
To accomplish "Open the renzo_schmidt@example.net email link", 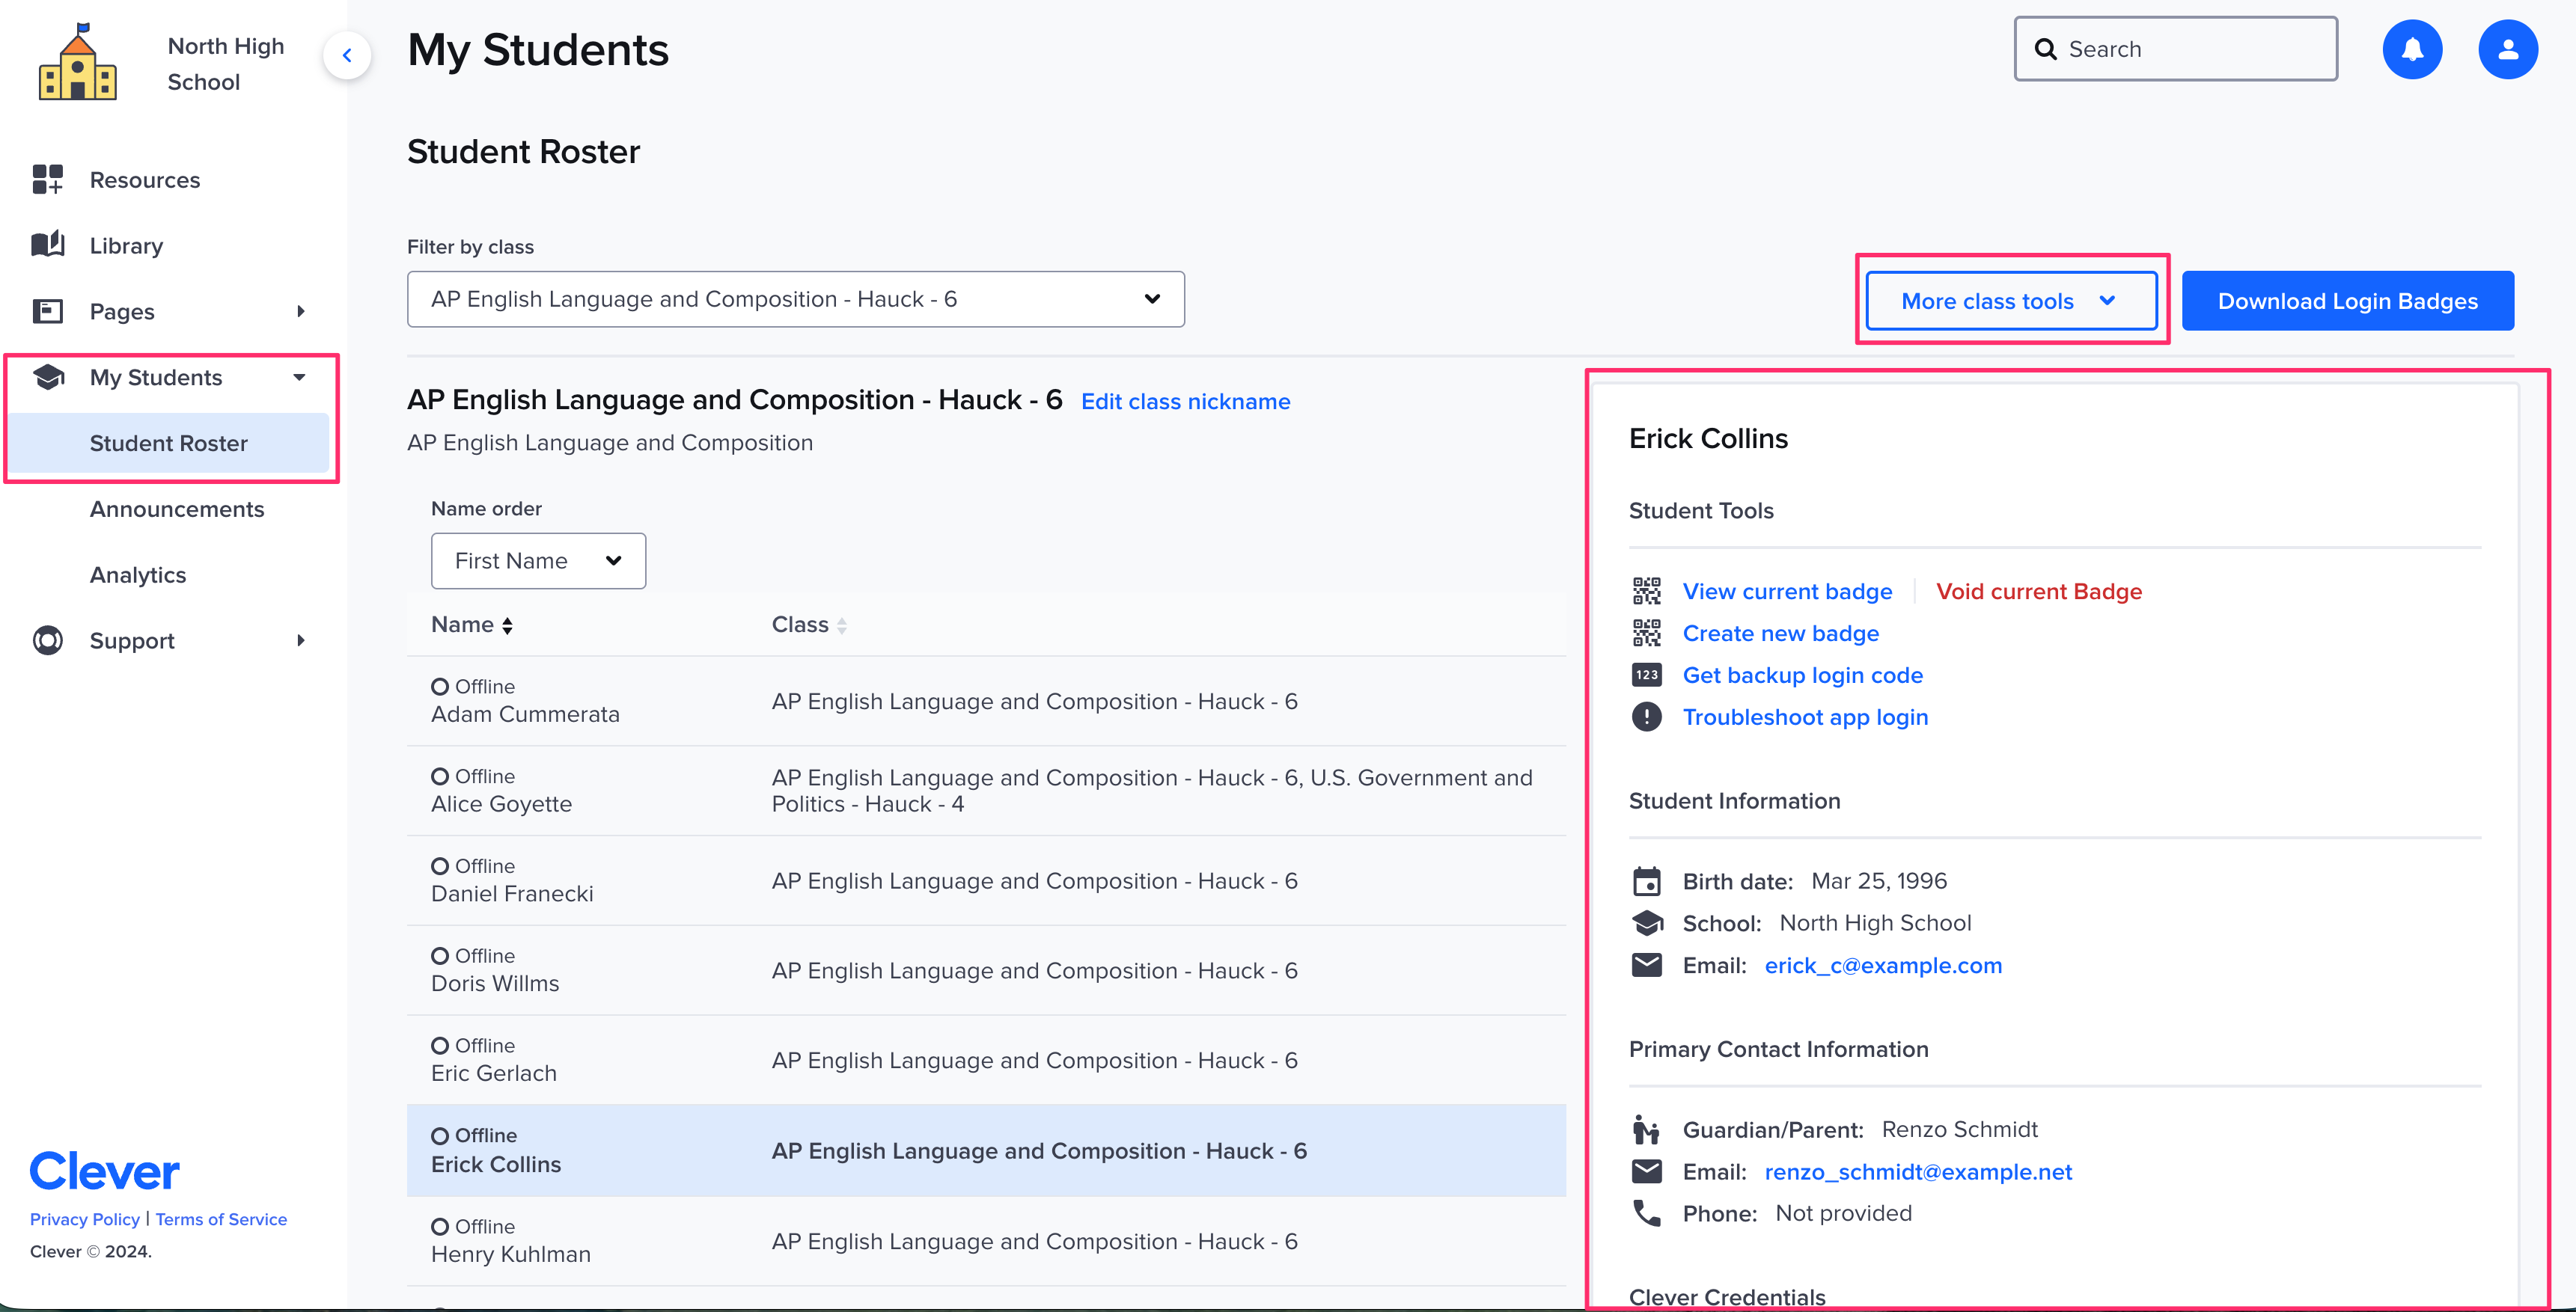I will coord(1917,1171).
